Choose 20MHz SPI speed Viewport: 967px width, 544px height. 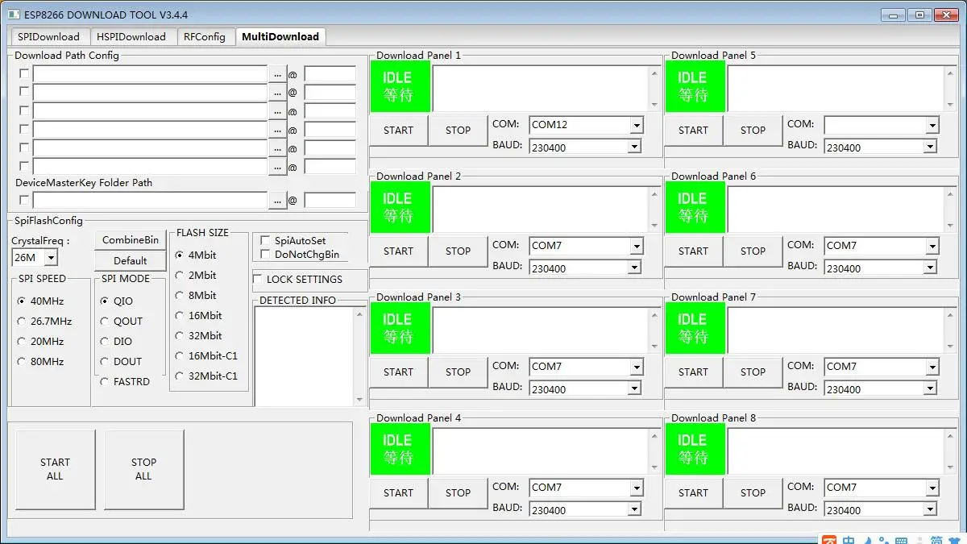tap(22, 341)
